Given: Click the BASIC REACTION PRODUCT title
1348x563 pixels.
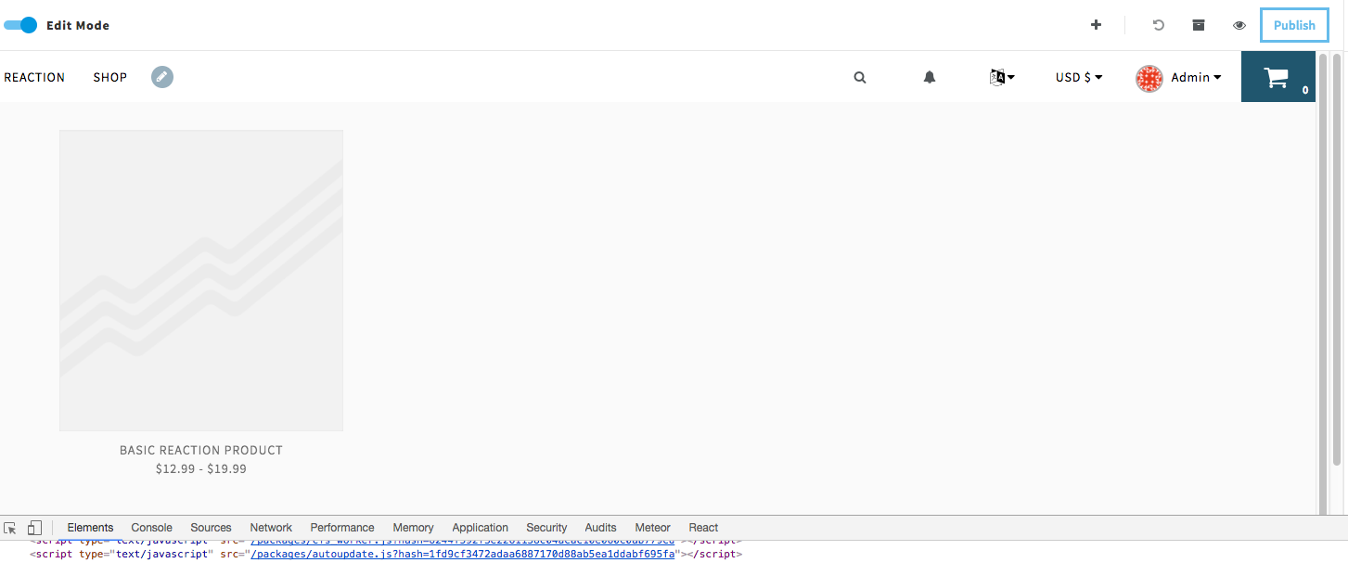Looking at the screenshot, I should point(201,450).
